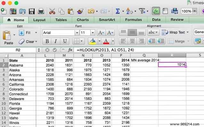Screen dimensions: 204x127
Task: Click the Clear eraser icon
Action: [21, 41]
